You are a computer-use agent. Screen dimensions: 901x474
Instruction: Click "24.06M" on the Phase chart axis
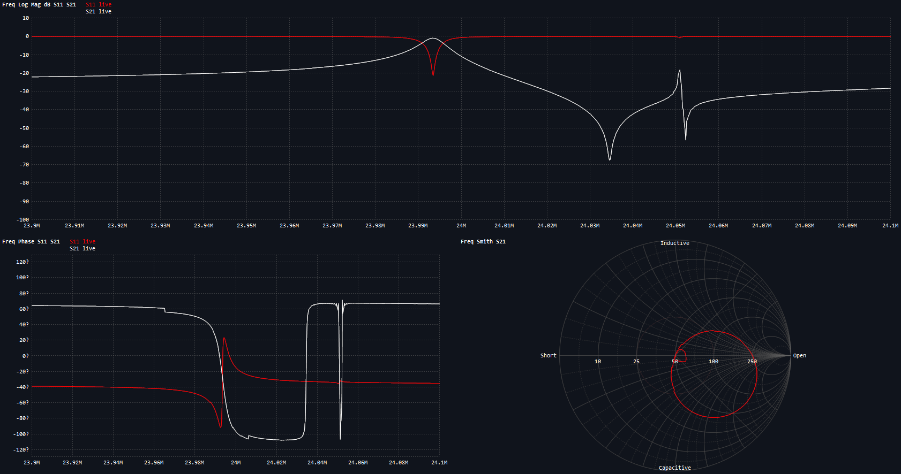358,462
